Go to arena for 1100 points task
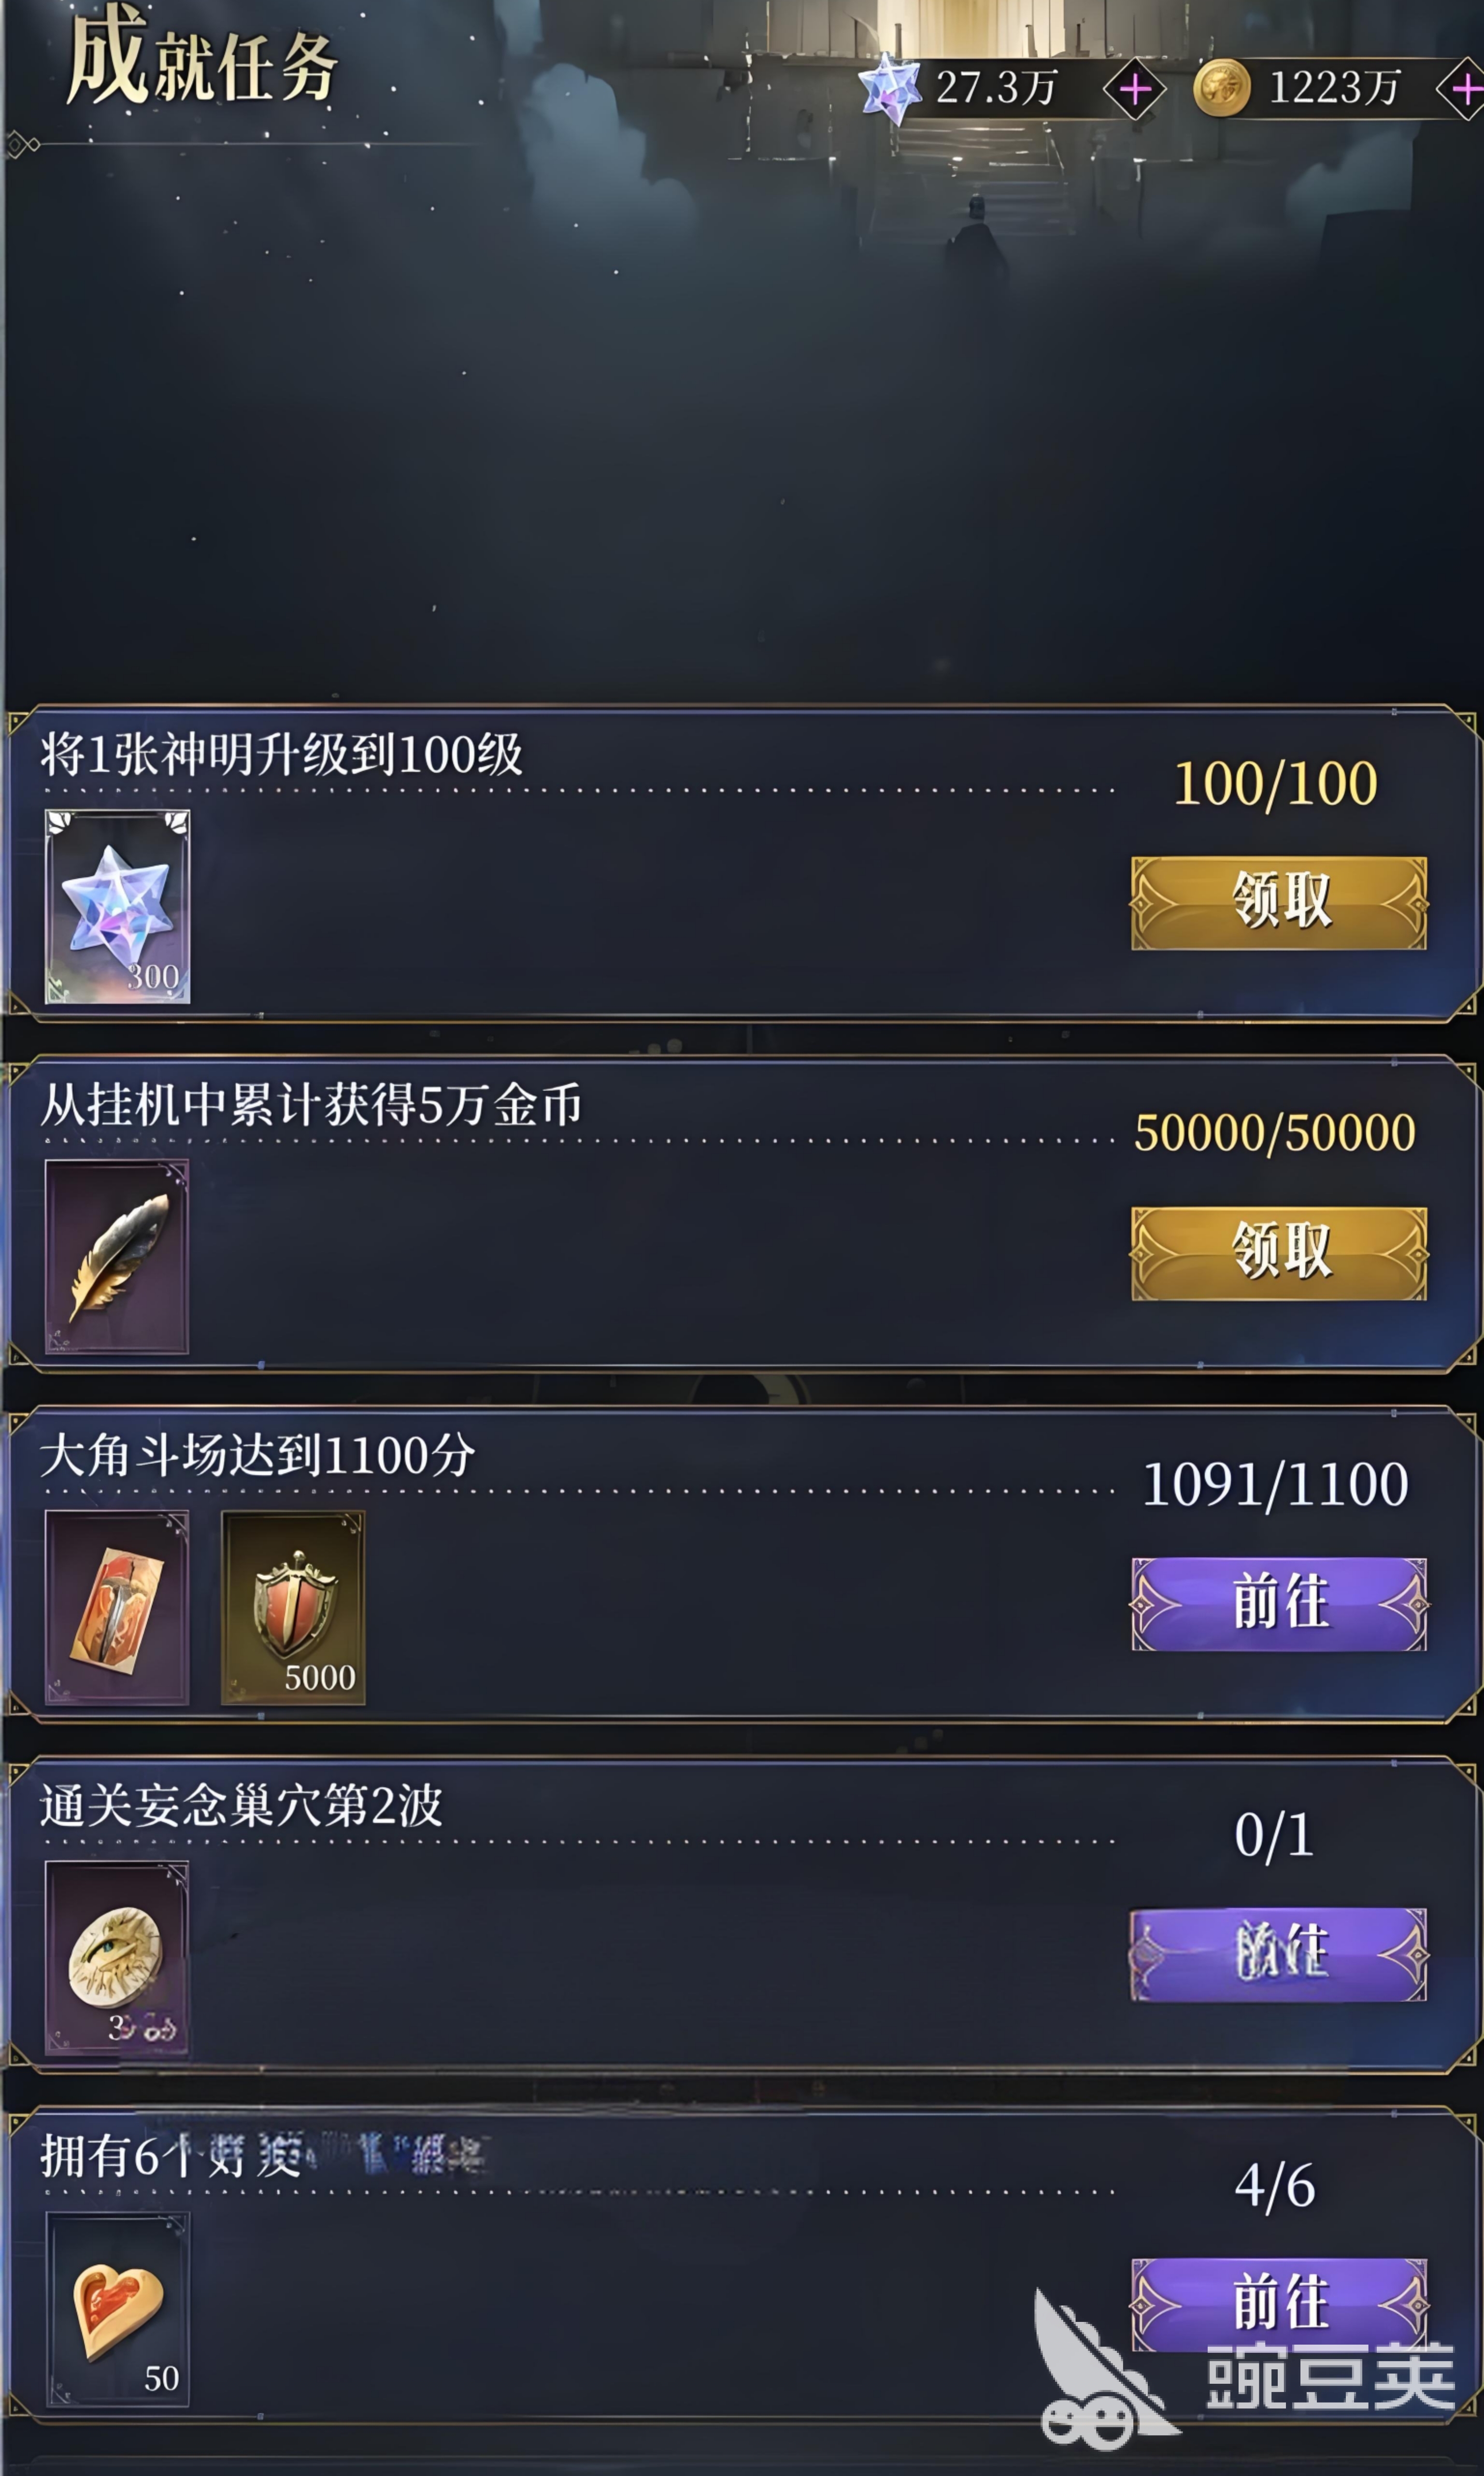The image size is (1484, 2476). [x=1279, y=1604]
